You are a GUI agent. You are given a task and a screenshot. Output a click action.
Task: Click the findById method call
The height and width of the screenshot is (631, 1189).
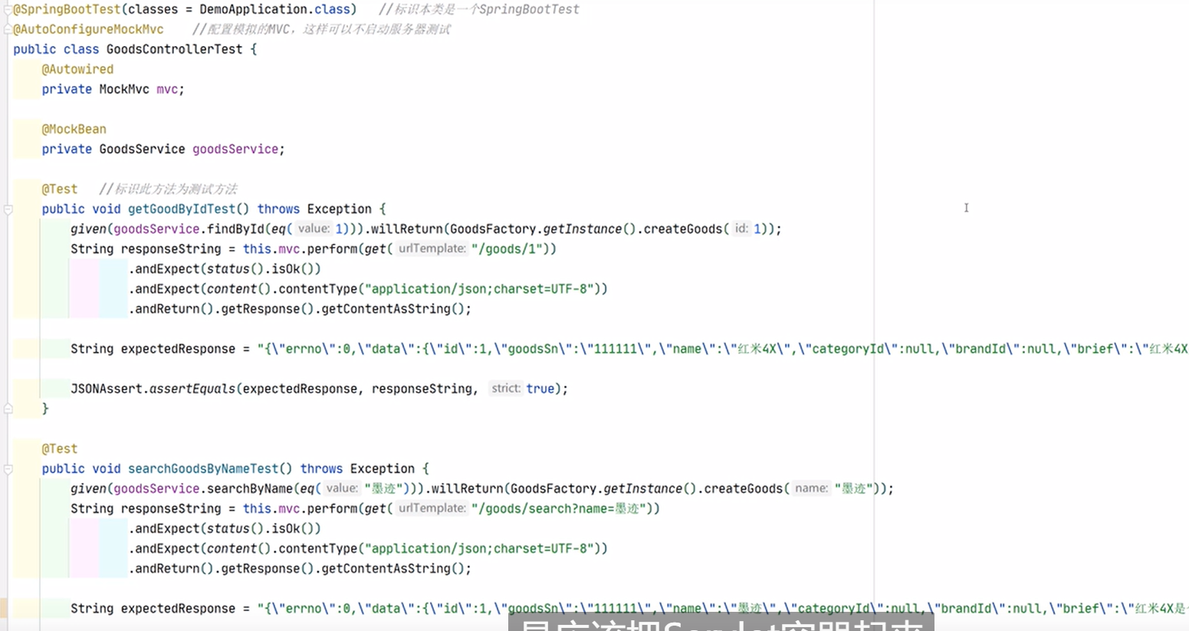235,228
